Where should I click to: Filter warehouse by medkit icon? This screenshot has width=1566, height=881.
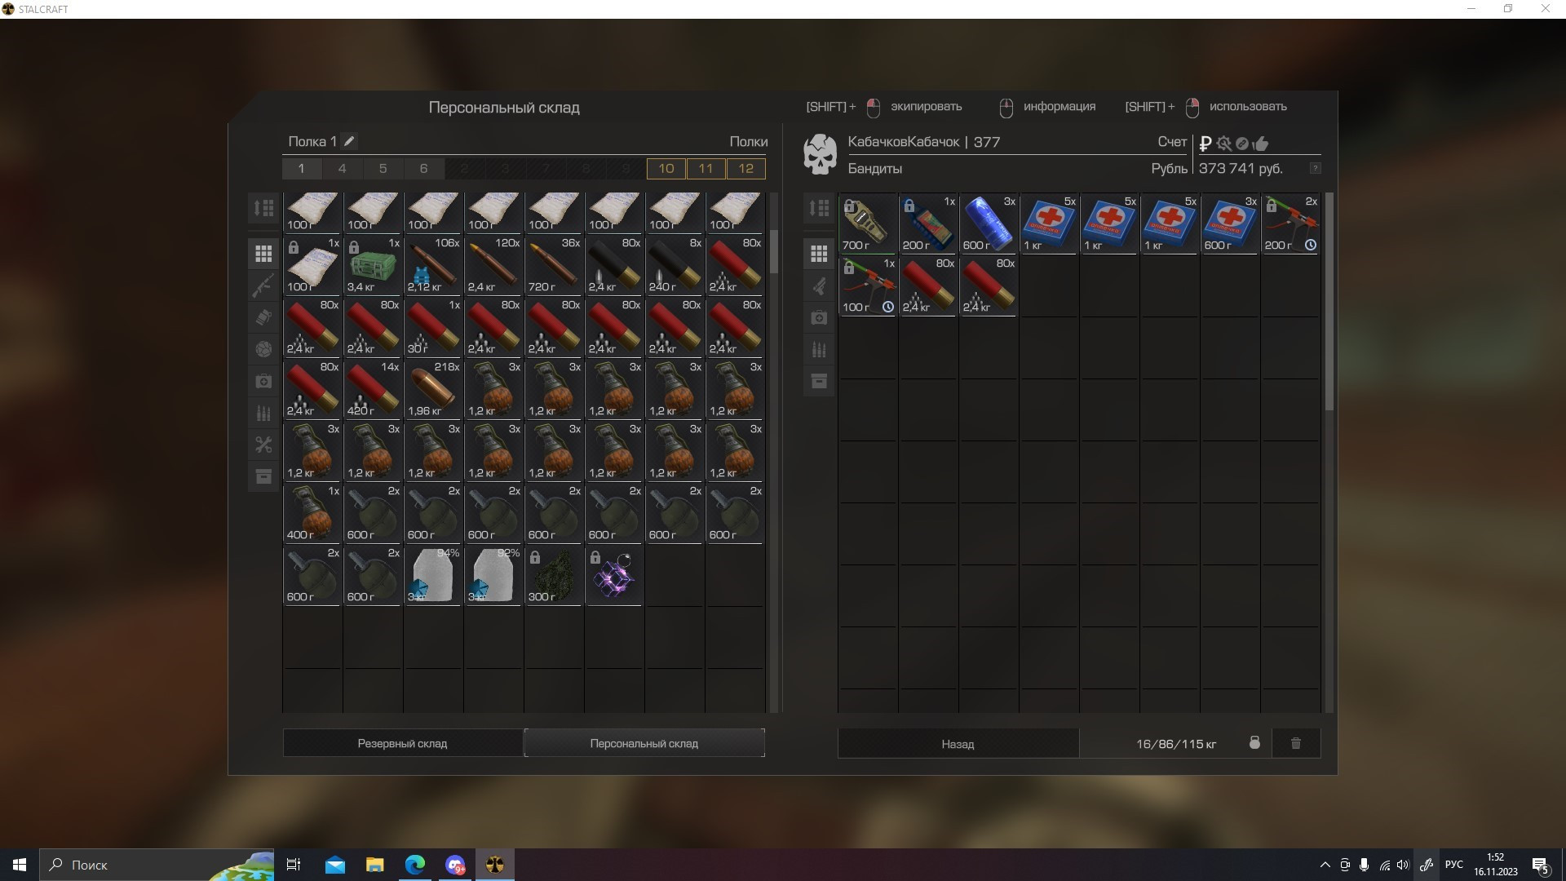pyautogui.click(x=263, y=381)
